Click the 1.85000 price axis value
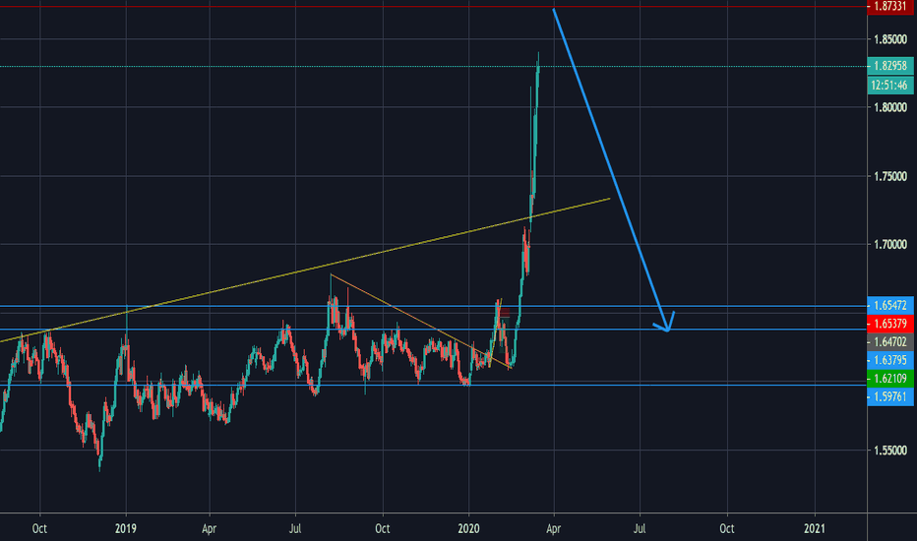The height and width of the screenshot is (541, 917). pos(890,39)
